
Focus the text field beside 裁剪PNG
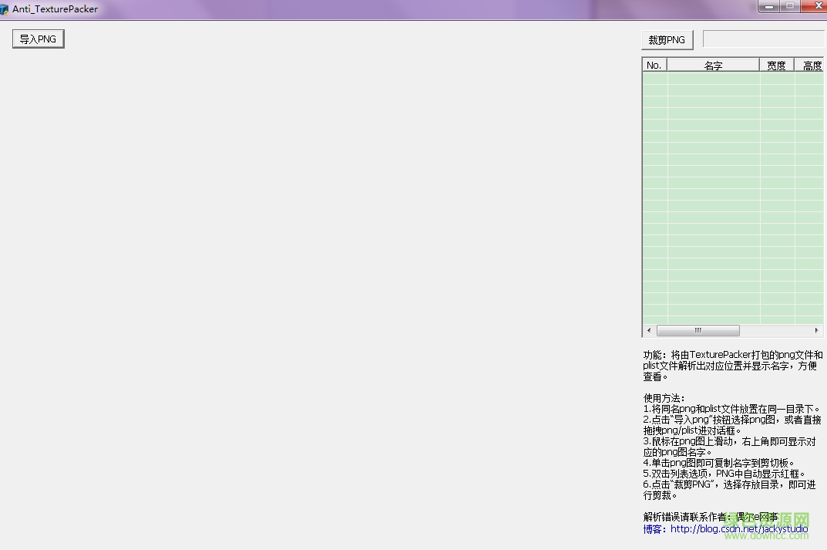click(763, 39)
